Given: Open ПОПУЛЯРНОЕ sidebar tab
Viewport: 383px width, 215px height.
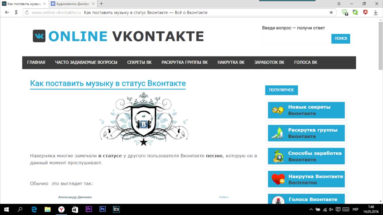Looking at the screenshot, I should click(282, 90).
